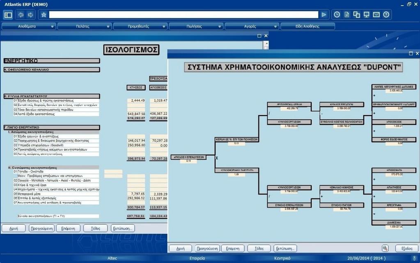Toggle the sidebar panel icon
The width and height of the screenshot is (420, 263).
[x=8, y=15]
